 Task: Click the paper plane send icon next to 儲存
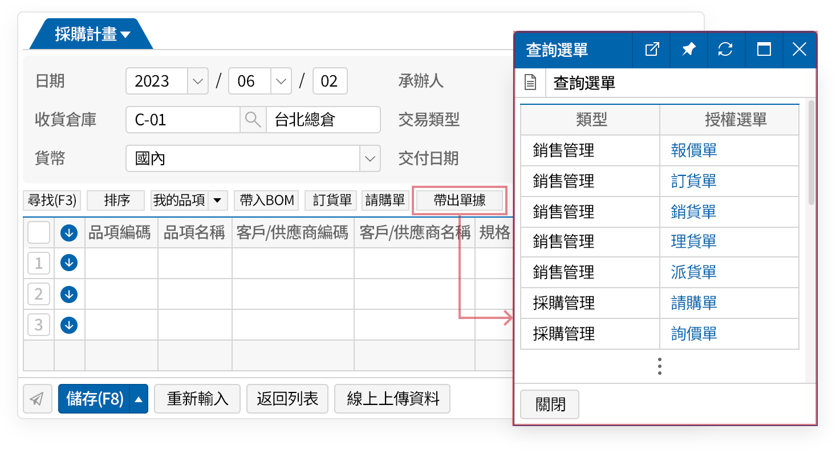[37, 399]
